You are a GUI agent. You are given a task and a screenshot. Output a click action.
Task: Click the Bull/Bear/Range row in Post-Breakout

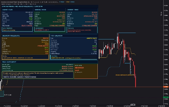click(74, 53)
